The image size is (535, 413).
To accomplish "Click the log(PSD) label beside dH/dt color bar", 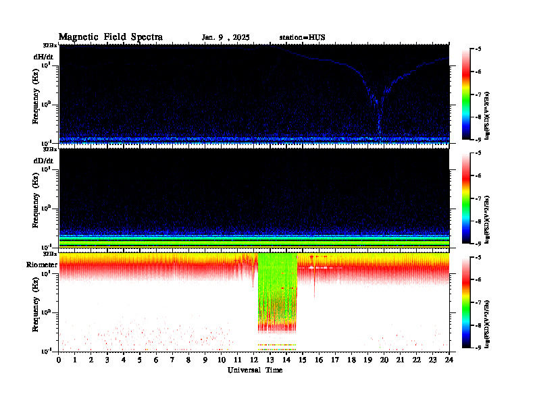I will (488, 115).
